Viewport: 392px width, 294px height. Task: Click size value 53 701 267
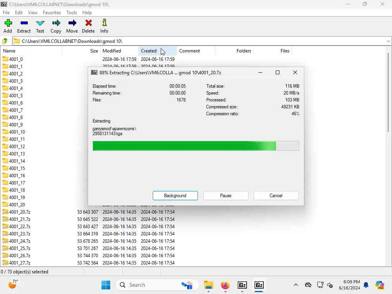pos(88,248)
